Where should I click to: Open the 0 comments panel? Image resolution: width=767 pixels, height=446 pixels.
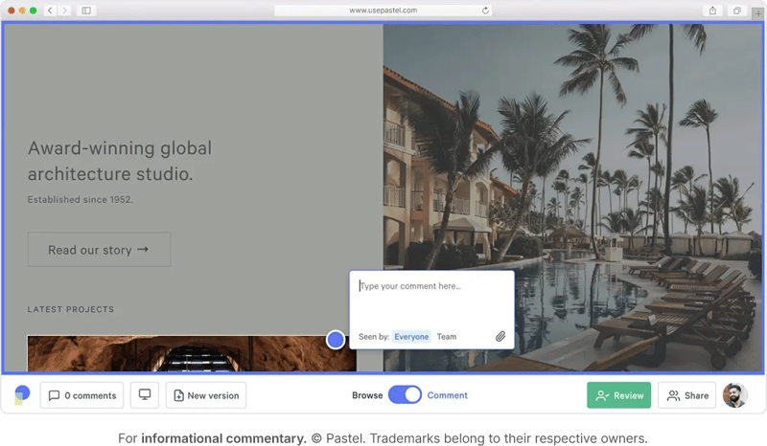point(81,395)
